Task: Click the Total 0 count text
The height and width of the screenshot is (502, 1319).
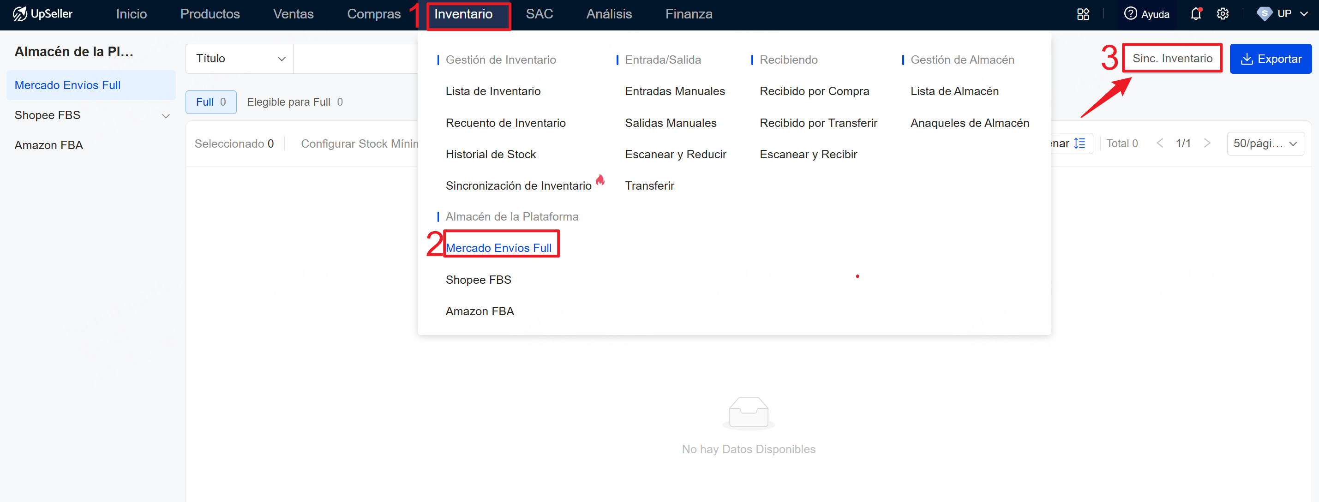Action: (x=1122, y=143)
